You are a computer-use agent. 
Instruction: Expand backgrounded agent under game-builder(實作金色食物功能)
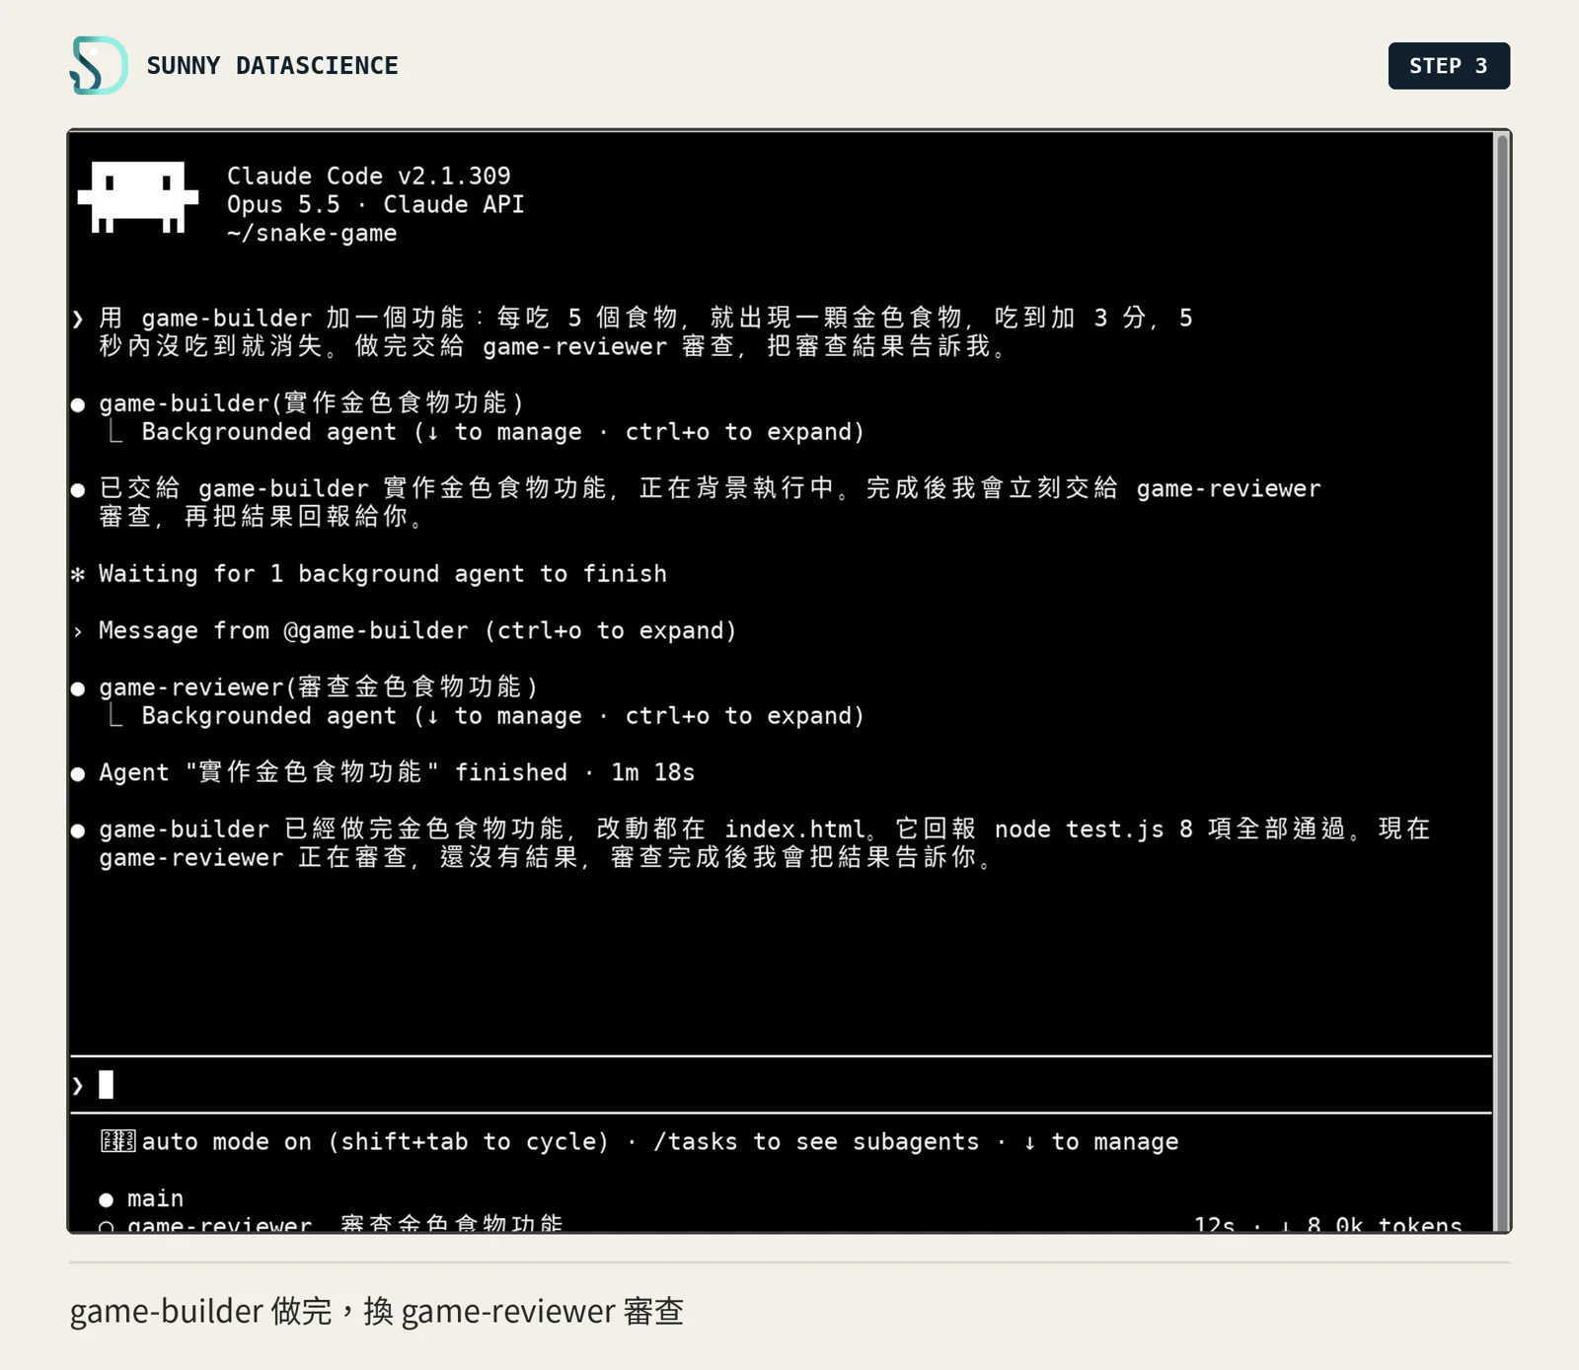tap(503, 432)
